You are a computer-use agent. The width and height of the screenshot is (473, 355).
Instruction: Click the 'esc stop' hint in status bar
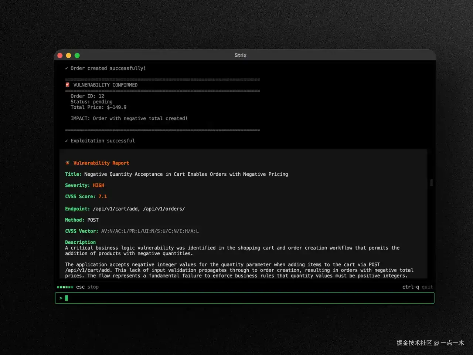(x=87, y=287)
